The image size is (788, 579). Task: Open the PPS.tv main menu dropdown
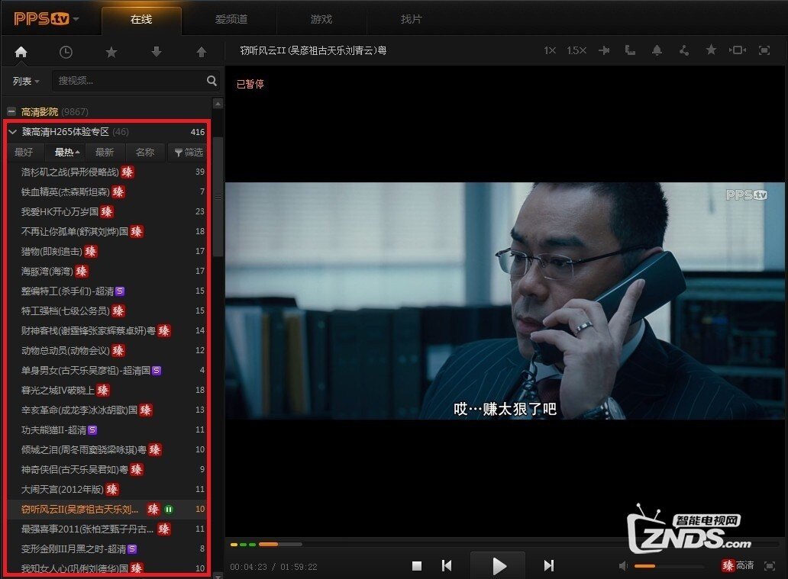[47, 19]
